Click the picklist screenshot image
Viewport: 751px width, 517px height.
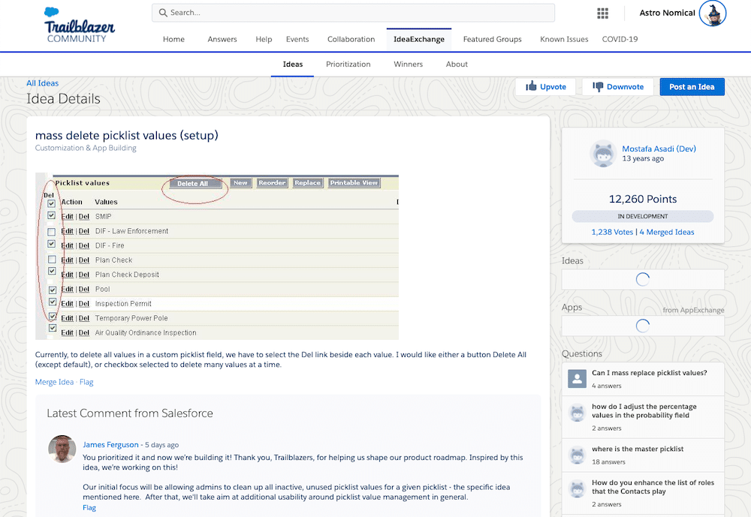click(217, 257)
